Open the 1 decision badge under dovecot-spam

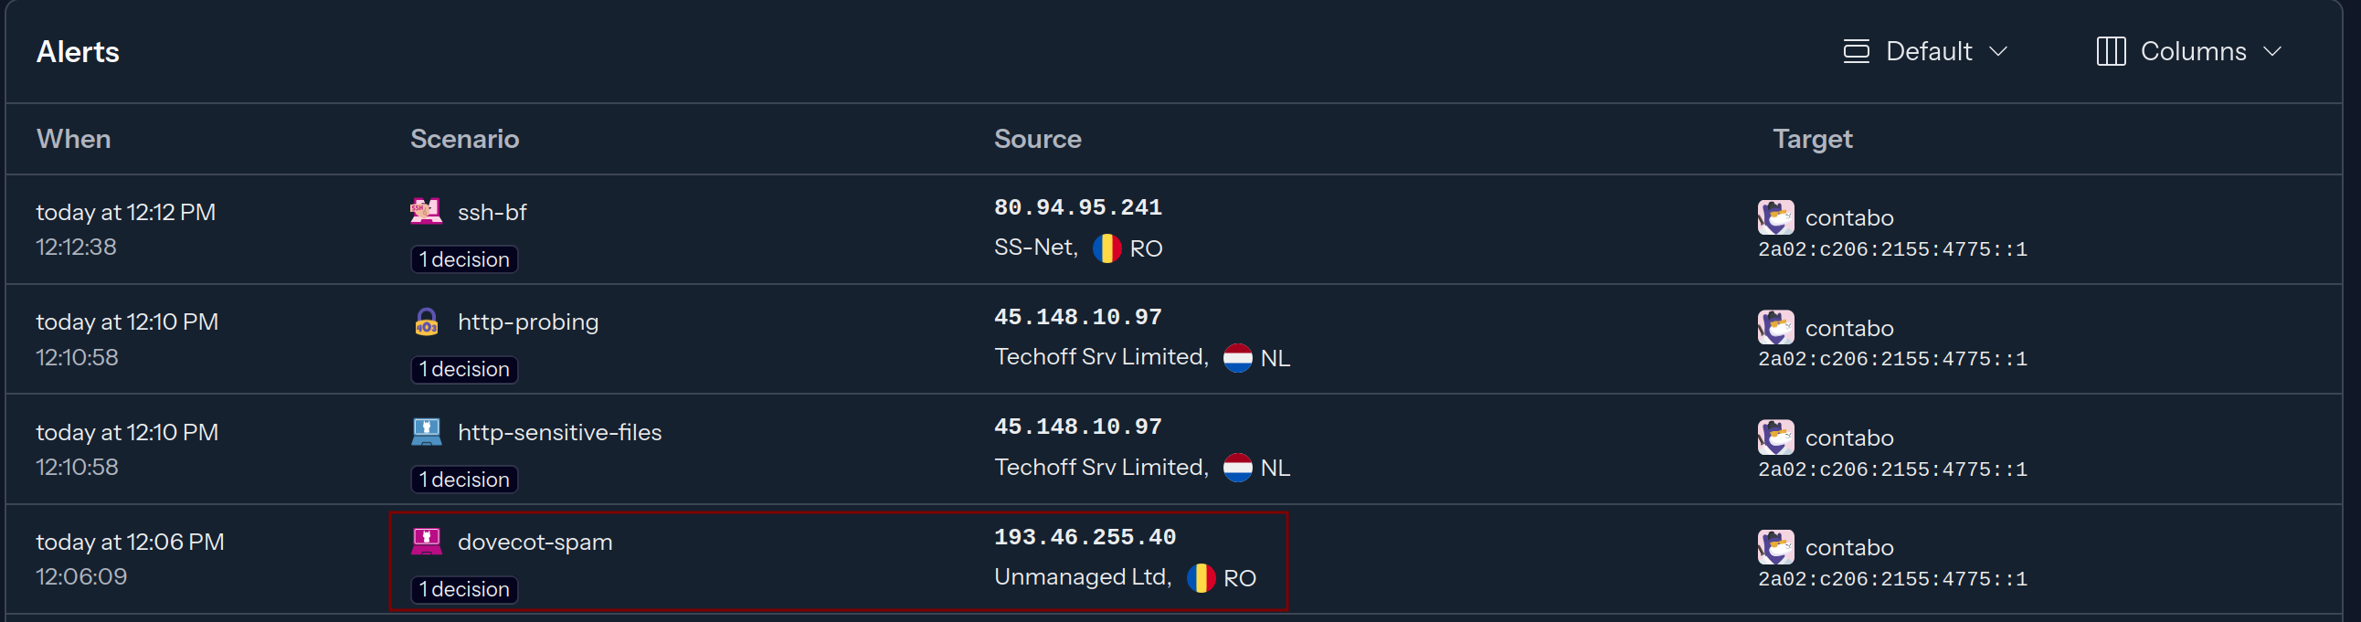pyautogui.click(x=464, y=589)
